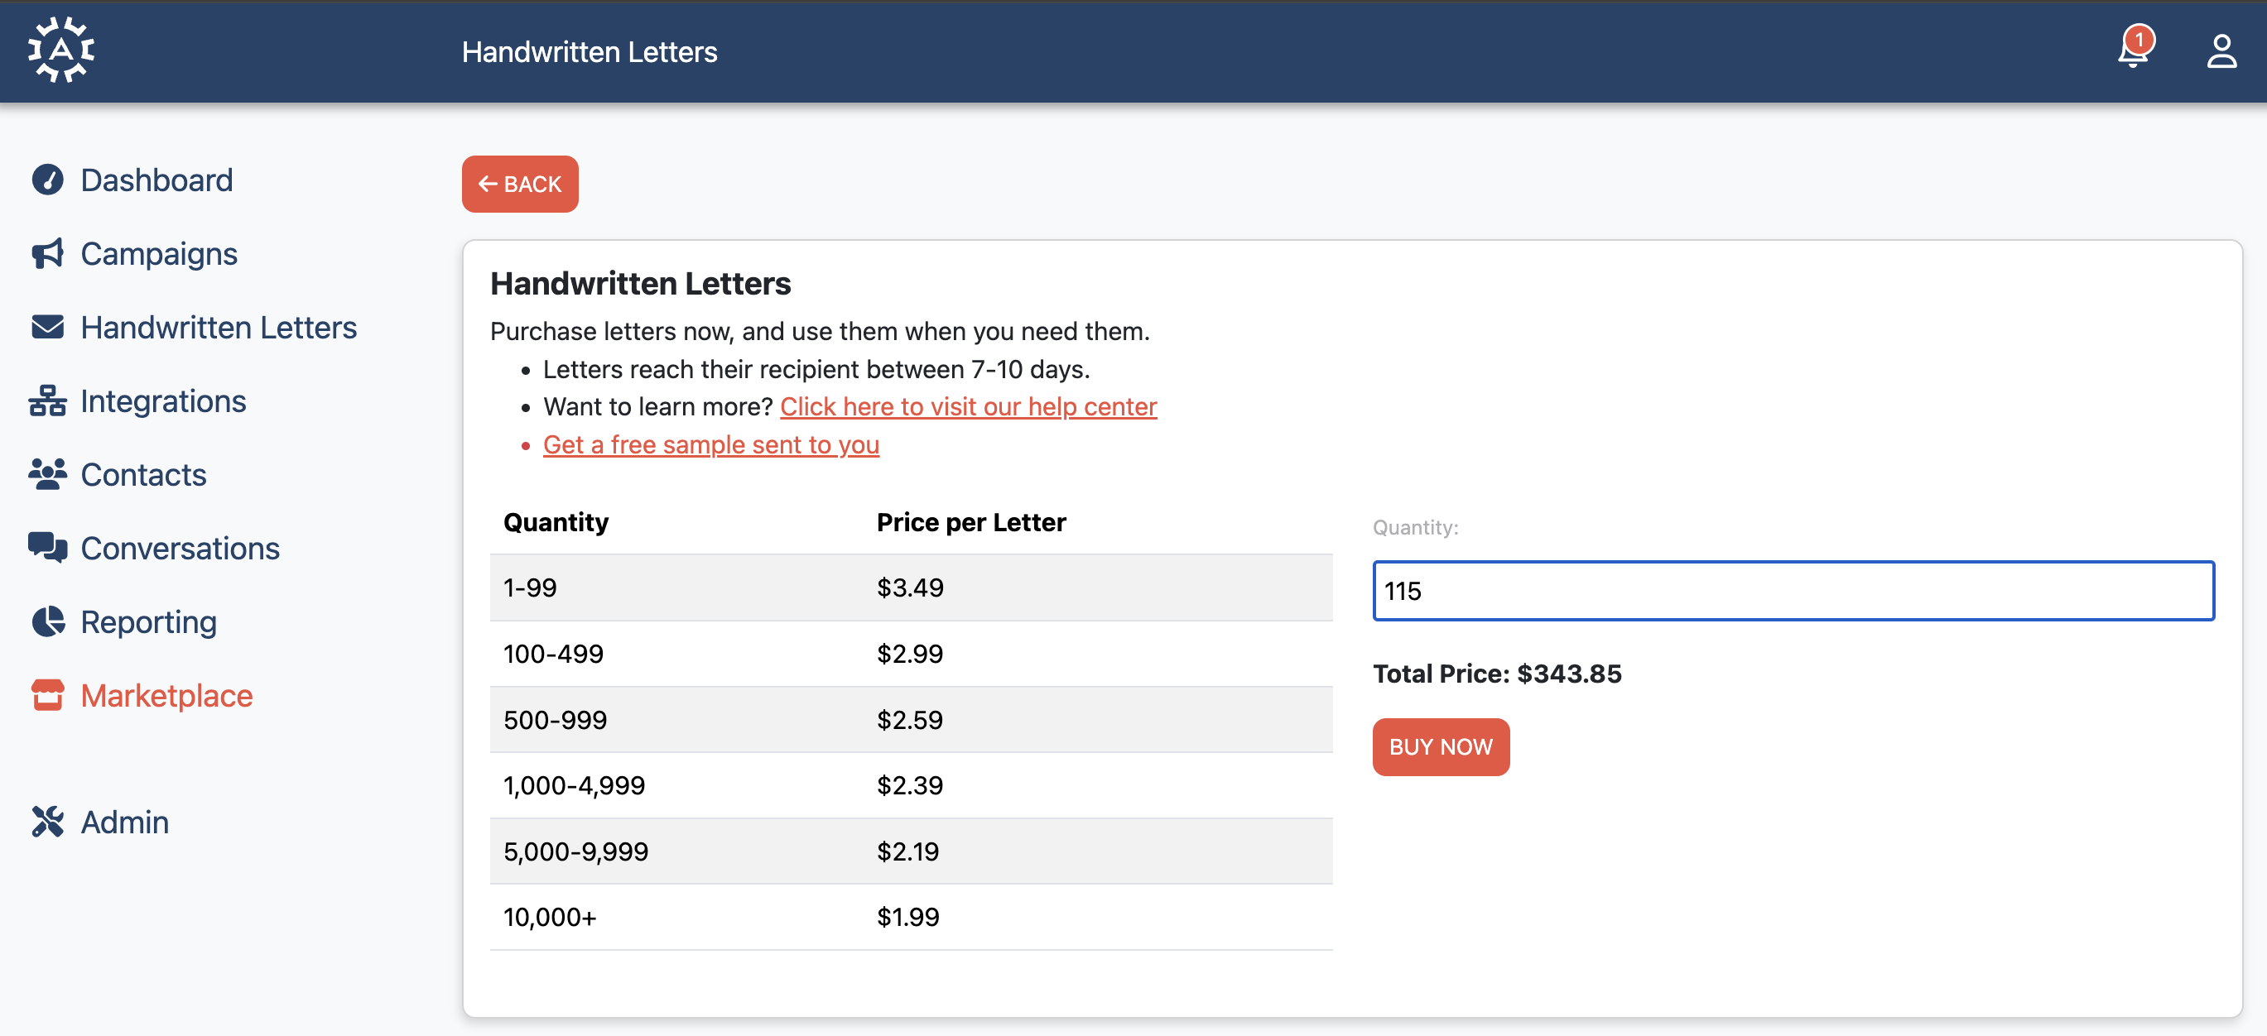This screenshot has width=2267, height=1036.
Task: Open Reporting section from sidebar
Action: click(x=149, y=621)
